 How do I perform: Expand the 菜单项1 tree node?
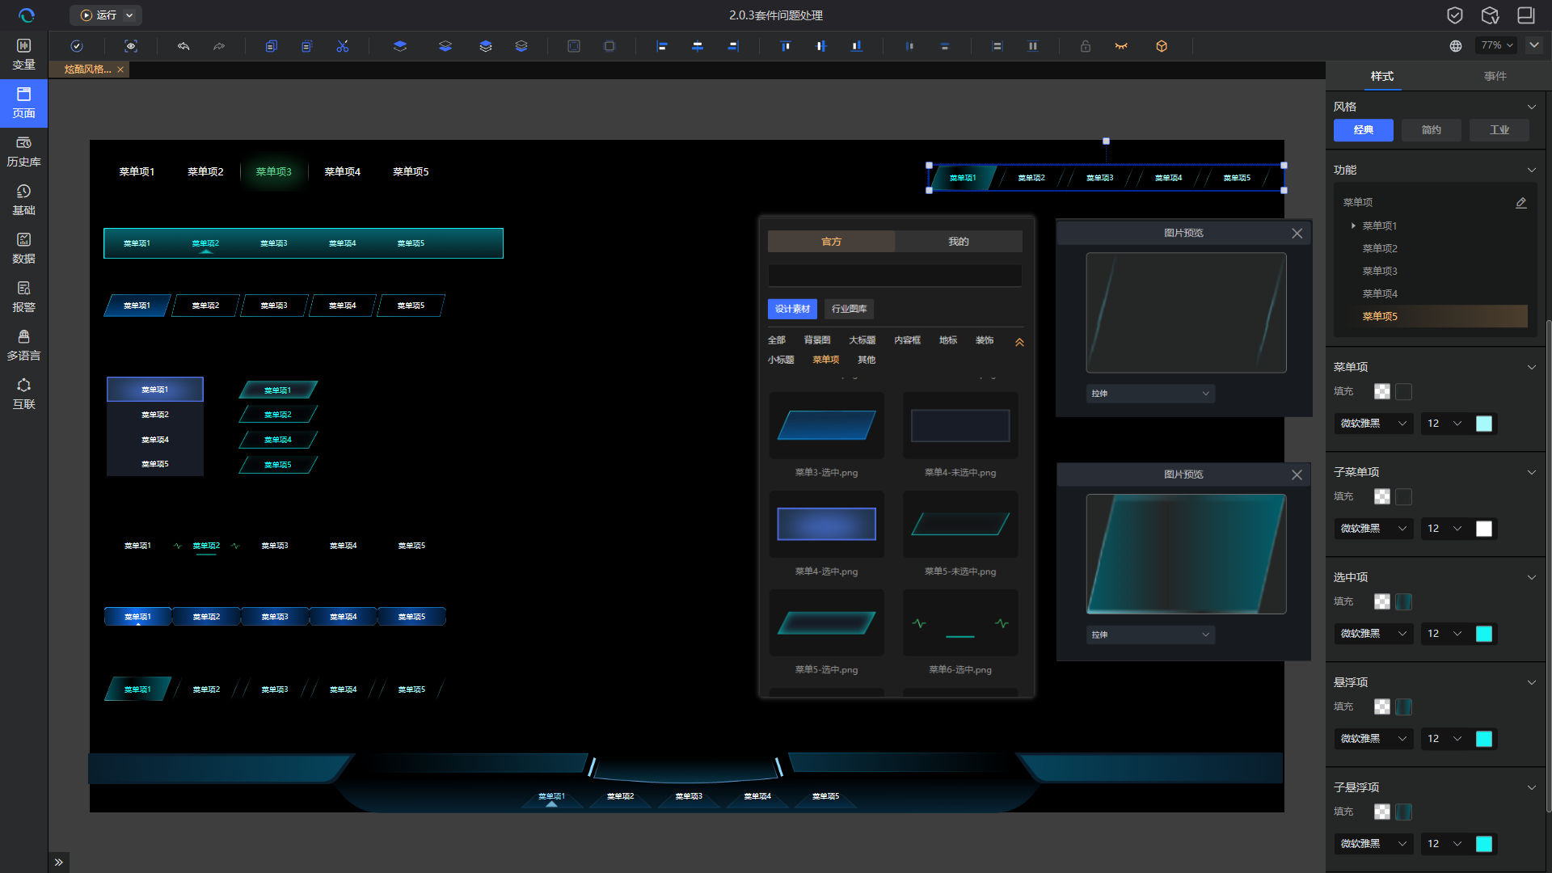pos(1353,226)
